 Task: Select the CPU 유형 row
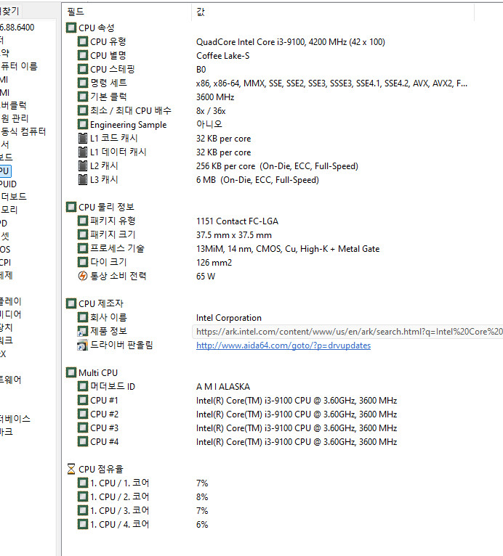pos(108,41)
